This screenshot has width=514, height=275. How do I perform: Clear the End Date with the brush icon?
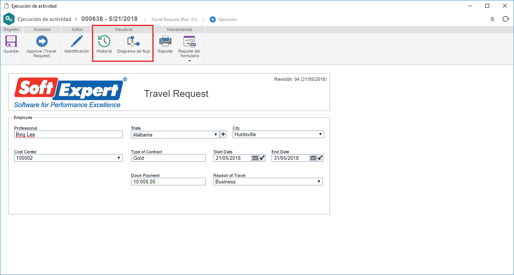320,158
